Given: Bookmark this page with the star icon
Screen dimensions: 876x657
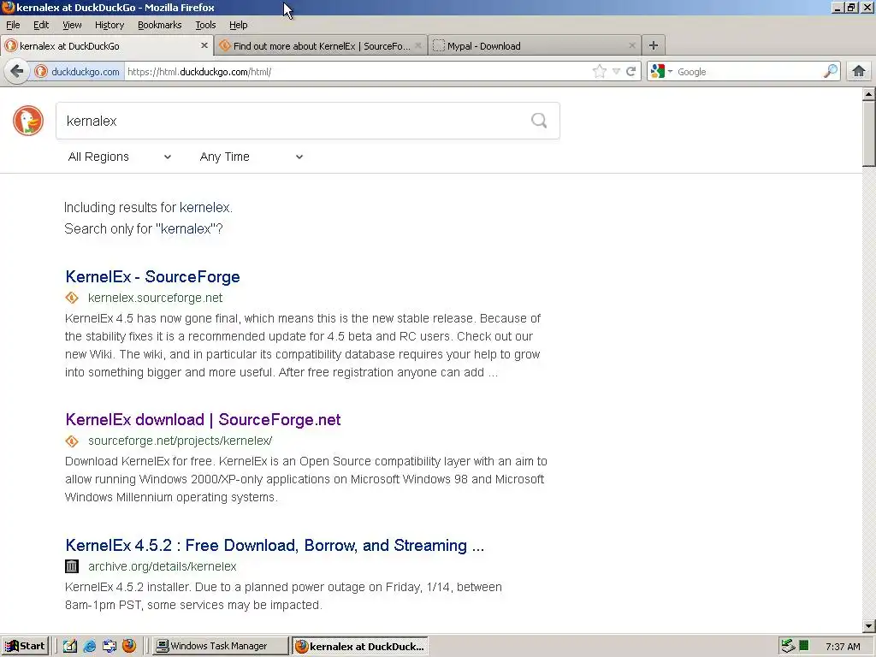Looking at the screenshot, I should pyautogui.click(x=600, y=72).
